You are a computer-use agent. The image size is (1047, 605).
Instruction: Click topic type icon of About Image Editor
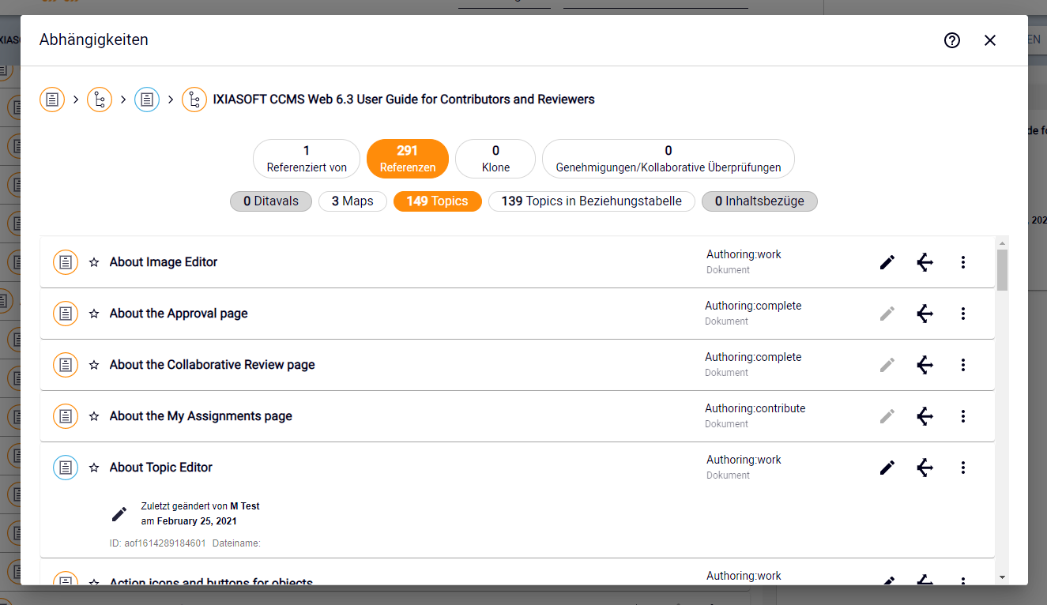(x=66, y=262)
